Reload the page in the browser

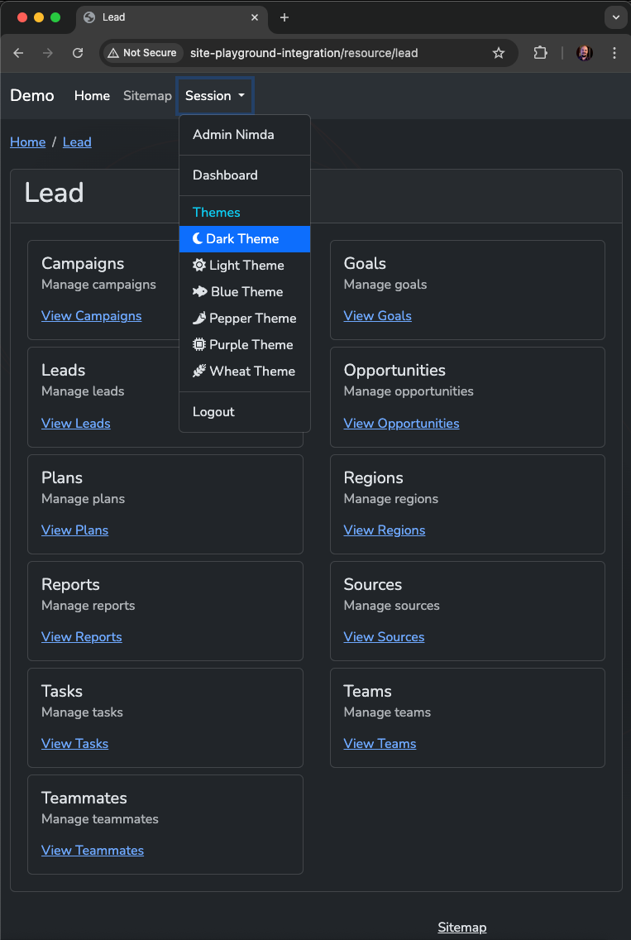(78, 53)
